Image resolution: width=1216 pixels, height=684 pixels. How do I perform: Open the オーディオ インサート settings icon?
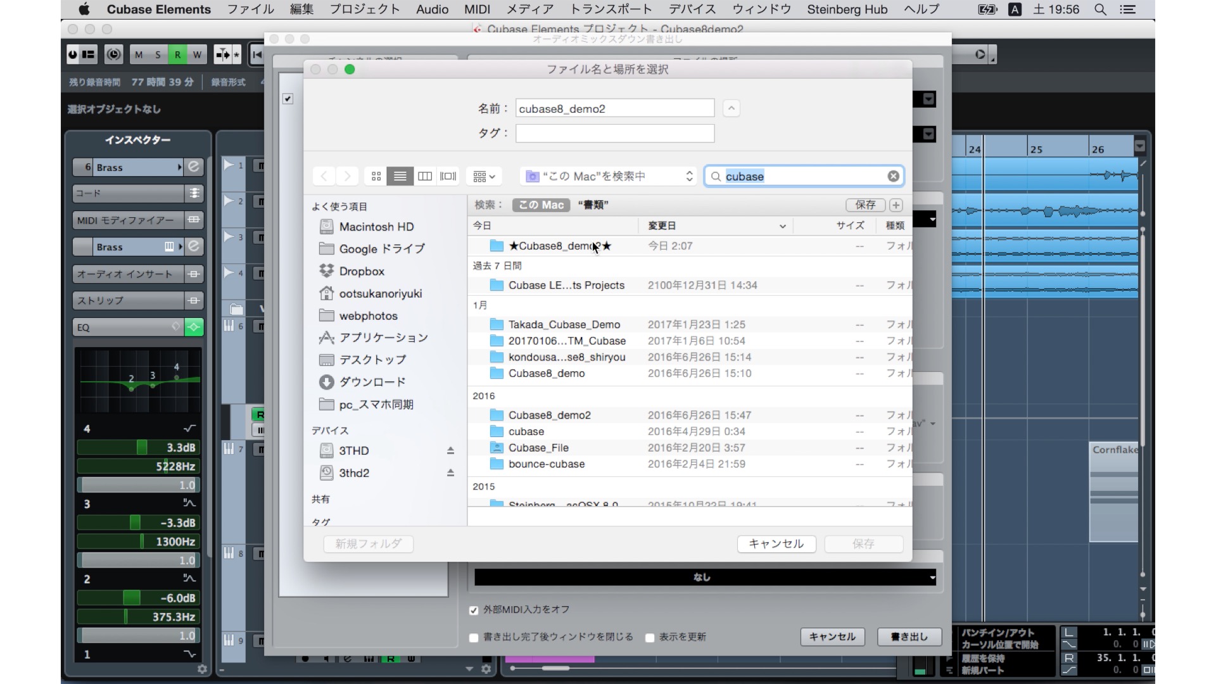pyautogui.click(x=194, y=274)
